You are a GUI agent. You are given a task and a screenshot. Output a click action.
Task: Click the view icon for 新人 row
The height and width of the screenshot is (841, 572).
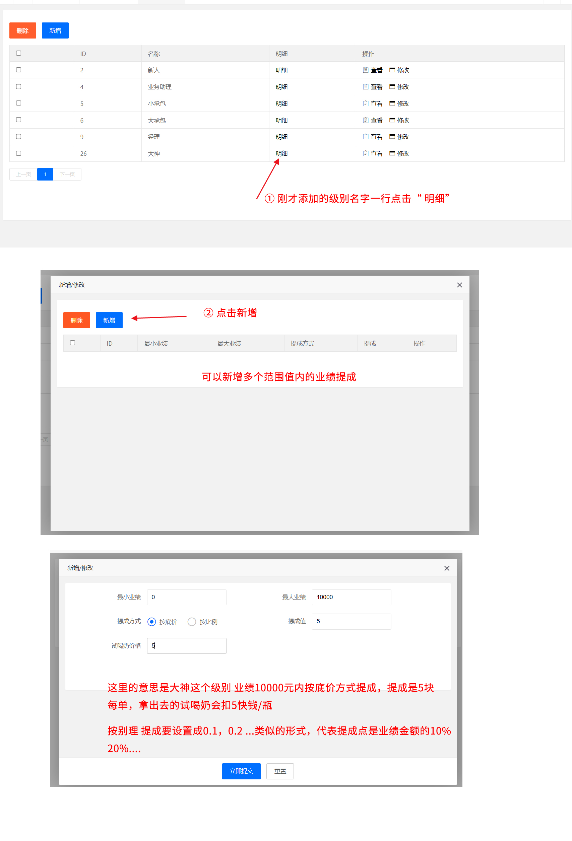coord(366,70)
